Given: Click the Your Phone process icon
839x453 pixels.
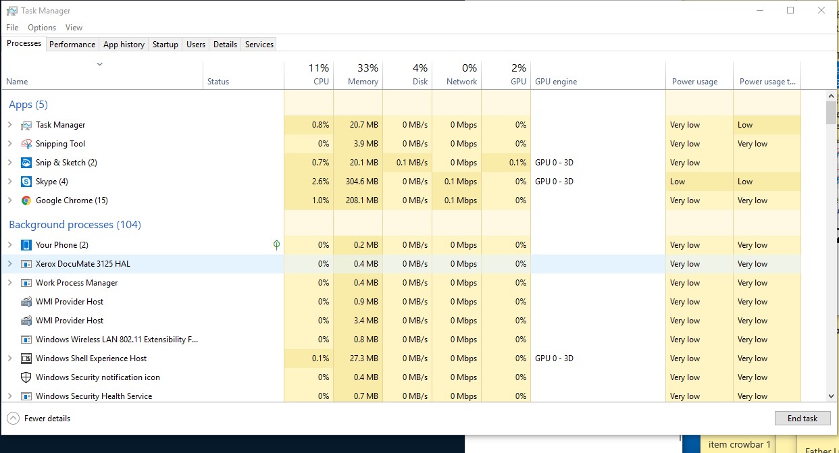Looking at the screenshot, I should coord(26,245).
